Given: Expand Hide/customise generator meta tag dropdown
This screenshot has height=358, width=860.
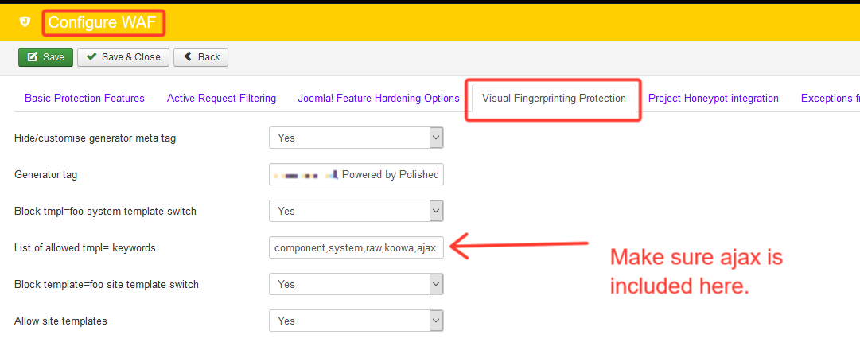Looking at the screenshot, I should (x=356, y=138).
